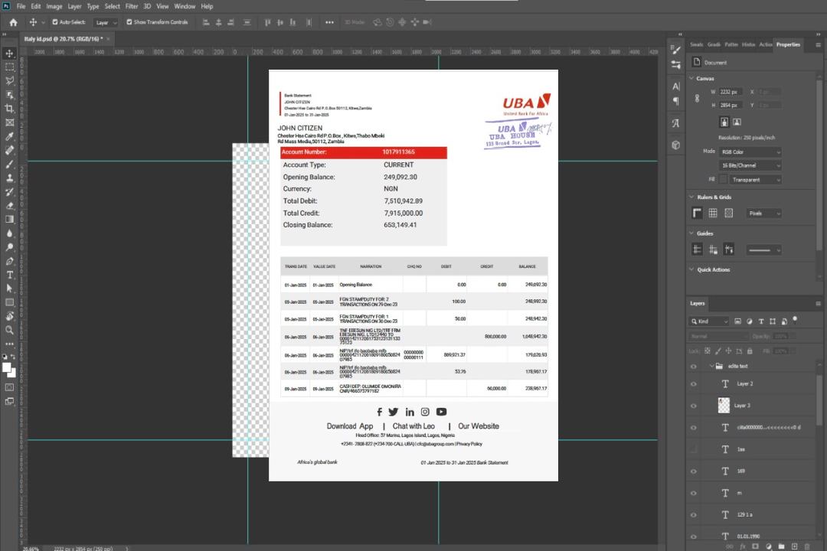827x551 pixels.
Task: Open the Mode RGB Color dropdown
Action: 750,152
